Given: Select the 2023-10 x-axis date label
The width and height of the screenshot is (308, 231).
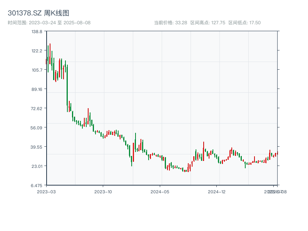Looking at the screenshot, I should click(103, 191).
